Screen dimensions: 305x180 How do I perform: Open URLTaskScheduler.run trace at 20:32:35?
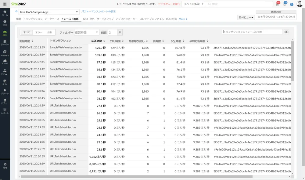[x=155, y=171]
